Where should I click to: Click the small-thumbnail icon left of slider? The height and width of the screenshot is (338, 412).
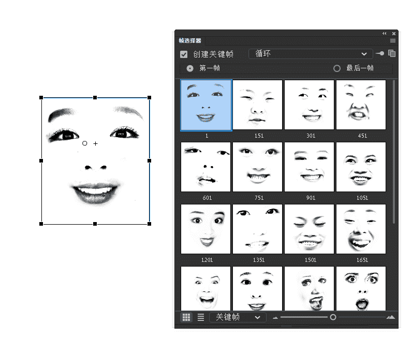click(275, 318)
